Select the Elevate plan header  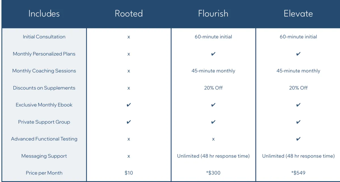(298, 14)
